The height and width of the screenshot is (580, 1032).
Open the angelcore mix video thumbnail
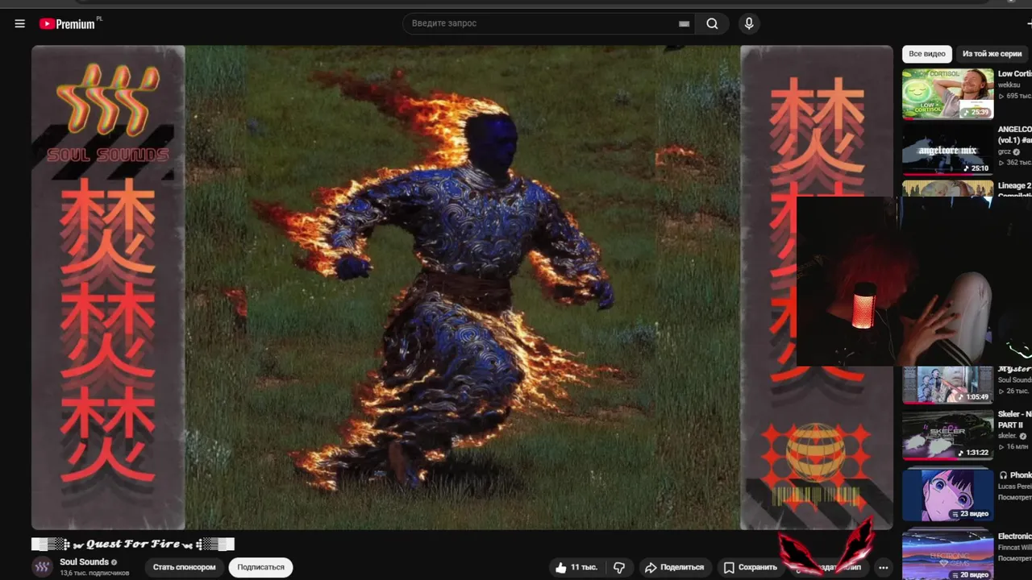[947, 151]
